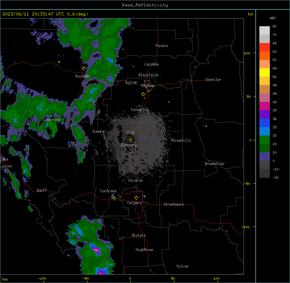Click the Base_Reflectivity title text
Image resolution: width=290 pixels, height=283 pixels.
pyautogui.click(x=145, y=5)
